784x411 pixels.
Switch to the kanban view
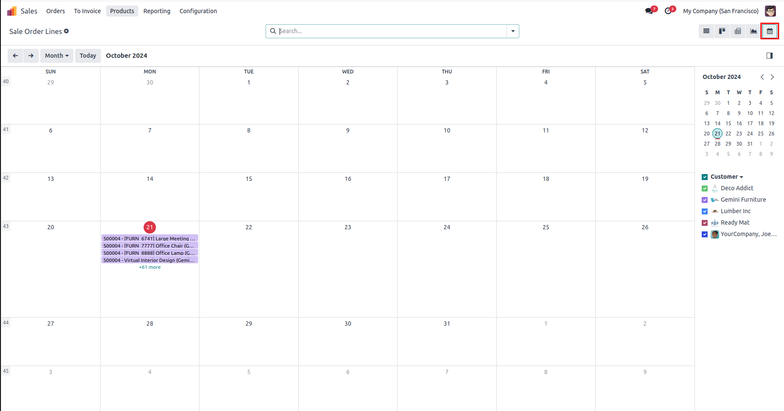click(722, 31)
